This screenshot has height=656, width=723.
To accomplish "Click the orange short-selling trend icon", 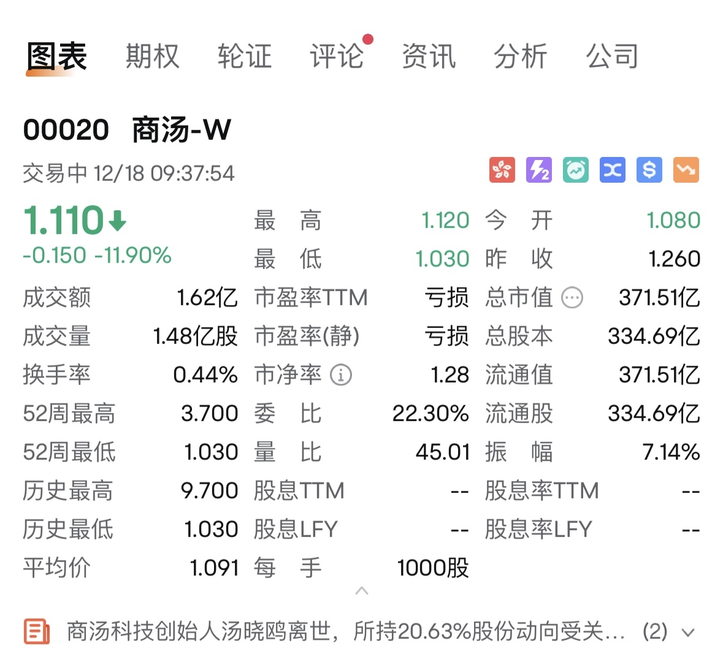I will (x=686, y=170).
